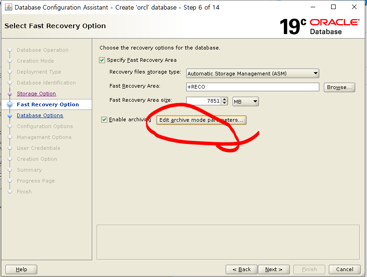The height and width of the screenshot is (277, 367).
Task: Click the Management Options step label
Action: [44, 137]
